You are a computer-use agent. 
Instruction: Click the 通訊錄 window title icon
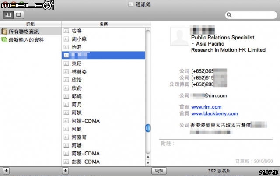131,4
